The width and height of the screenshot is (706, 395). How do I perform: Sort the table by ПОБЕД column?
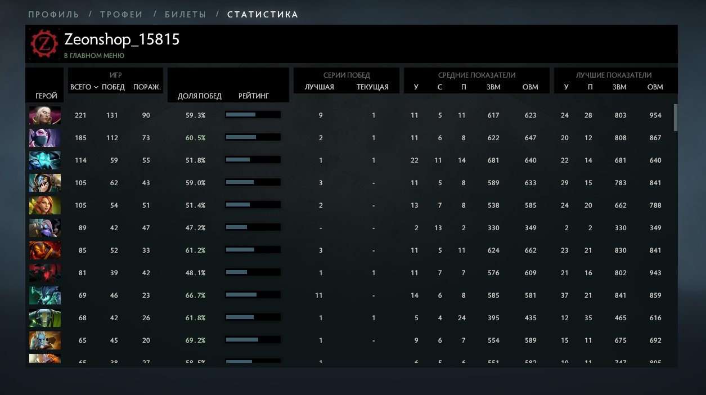point(114,87)
